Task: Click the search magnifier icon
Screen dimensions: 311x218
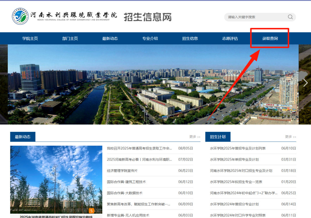Action: click(290, 17)
